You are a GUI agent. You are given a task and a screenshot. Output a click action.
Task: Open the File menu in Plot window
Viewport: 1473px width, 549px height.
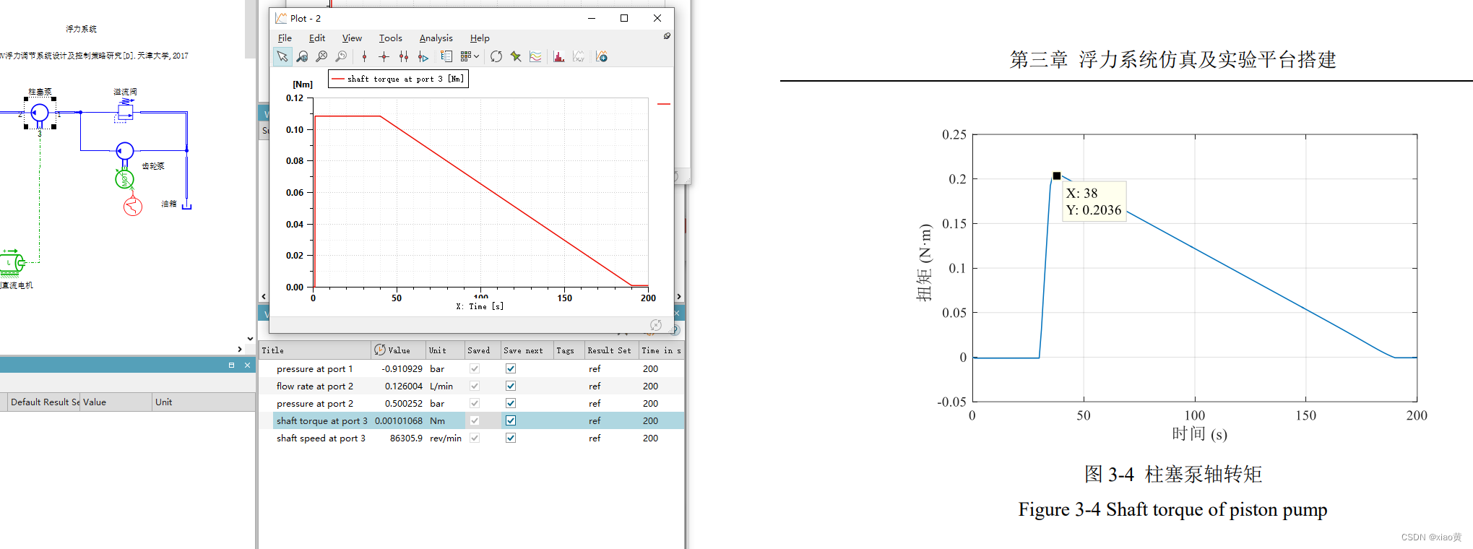285,38
